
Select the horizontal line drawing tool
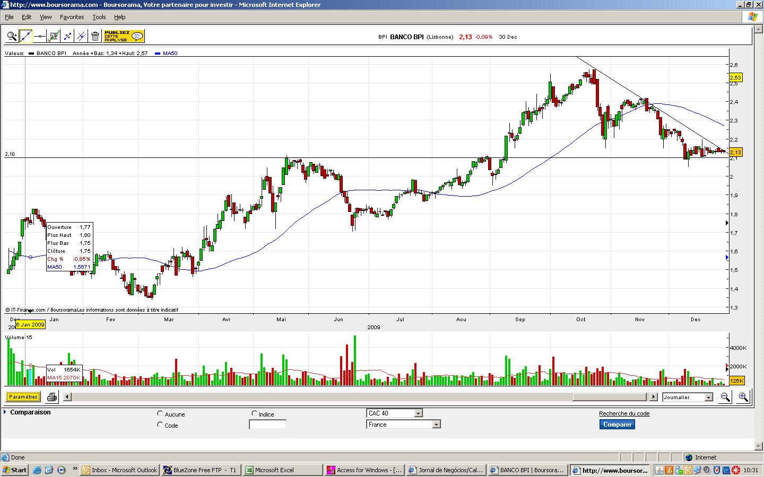point(39,37)
